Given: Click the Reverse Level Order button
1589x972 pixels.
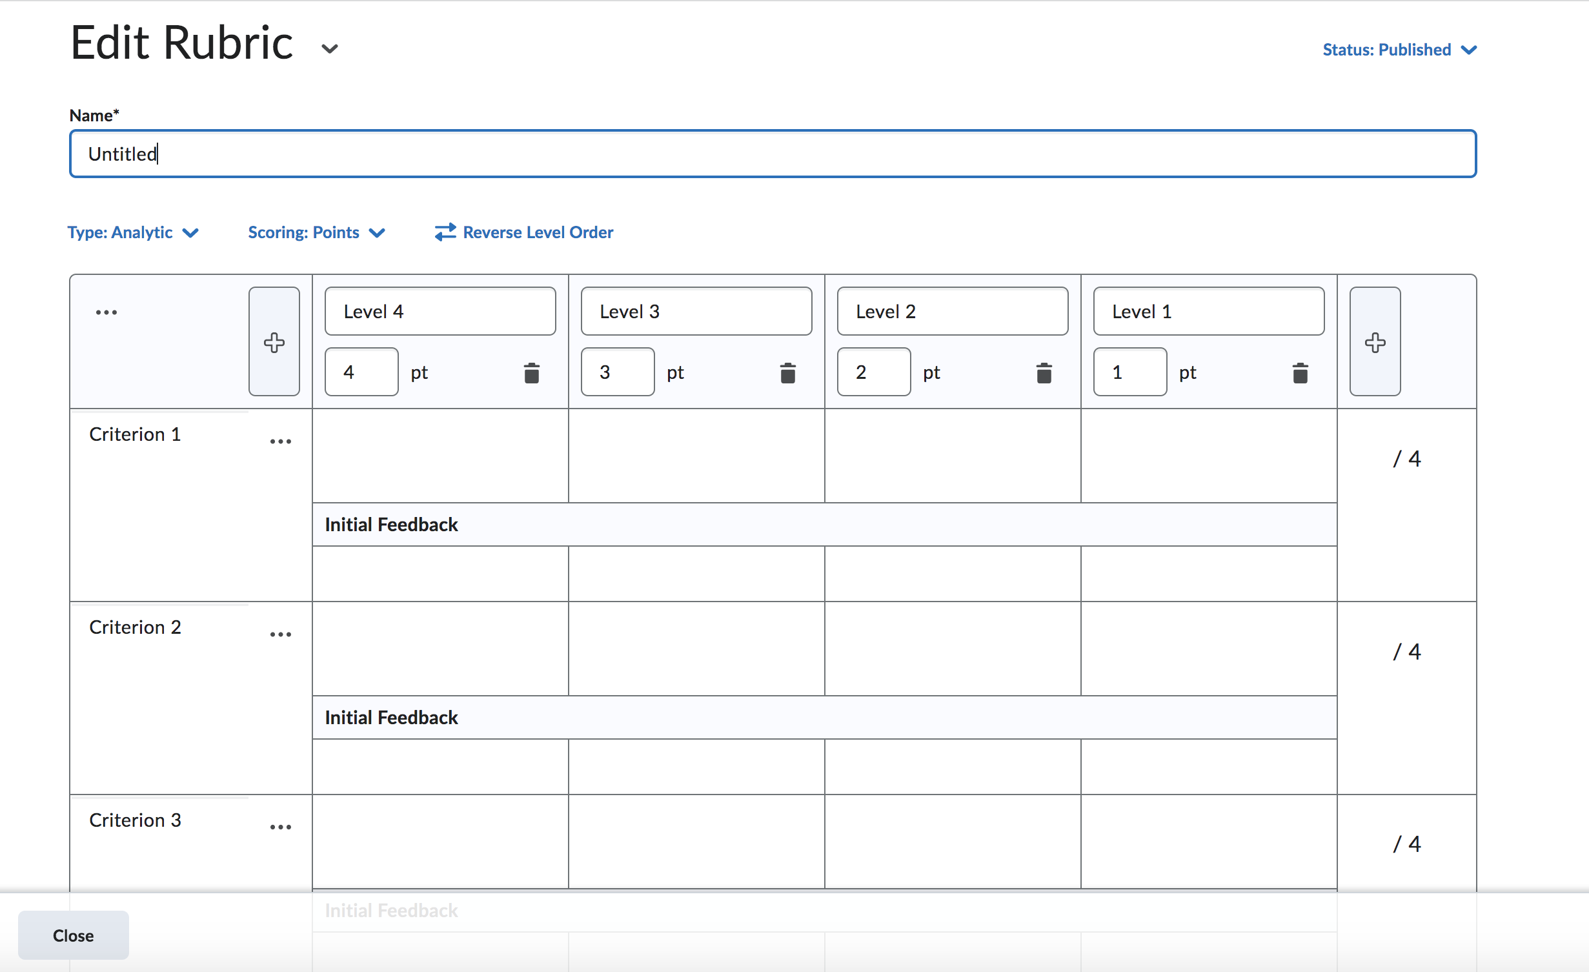Looking at the screenshot, I should 523,232.
